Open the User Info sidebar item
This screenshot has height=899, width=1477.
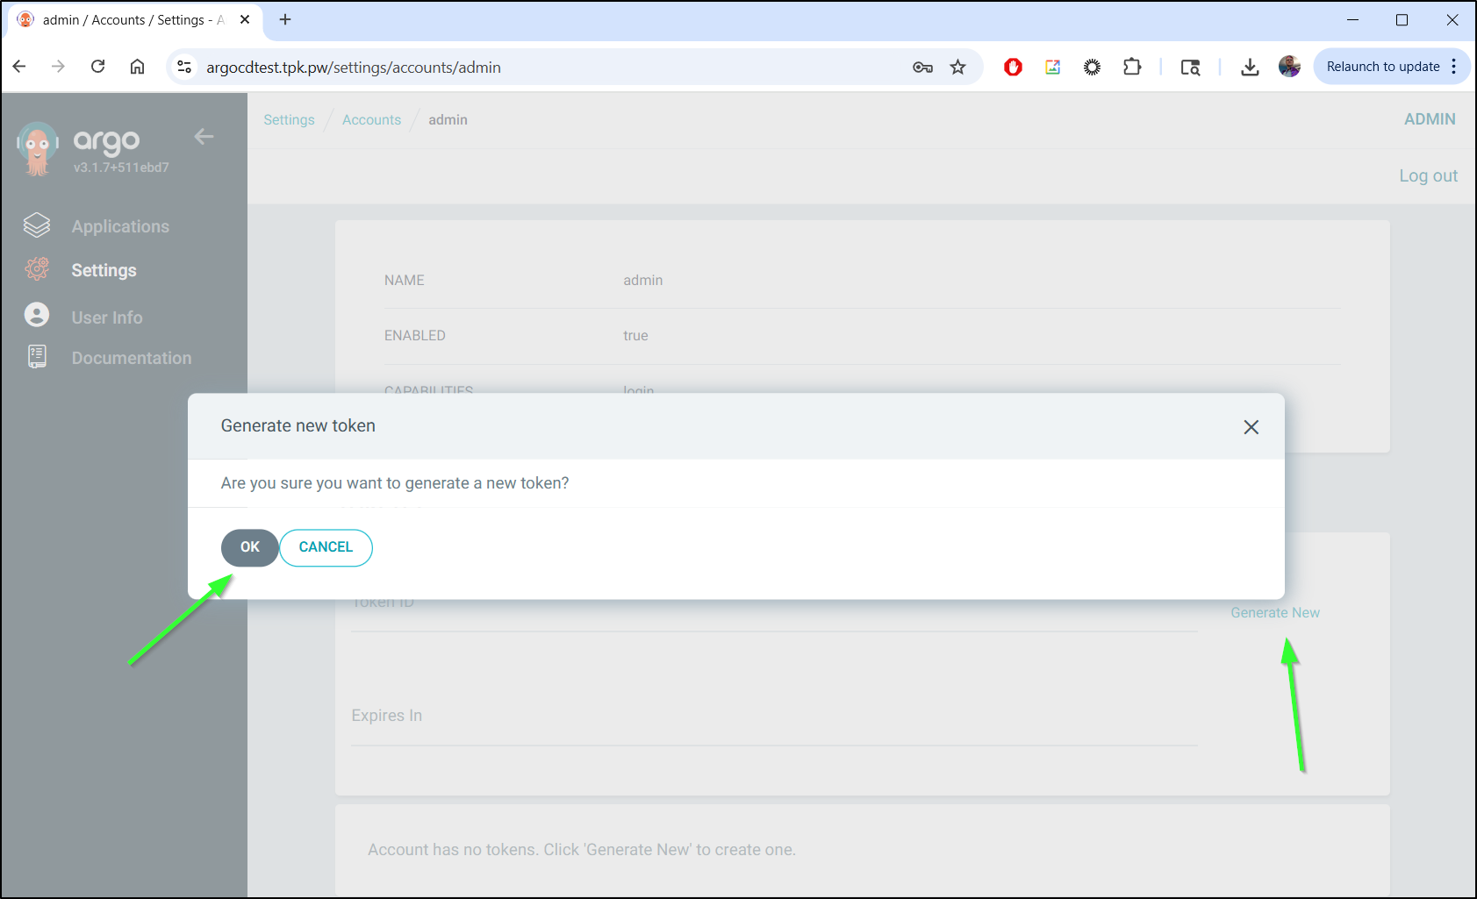106,318
